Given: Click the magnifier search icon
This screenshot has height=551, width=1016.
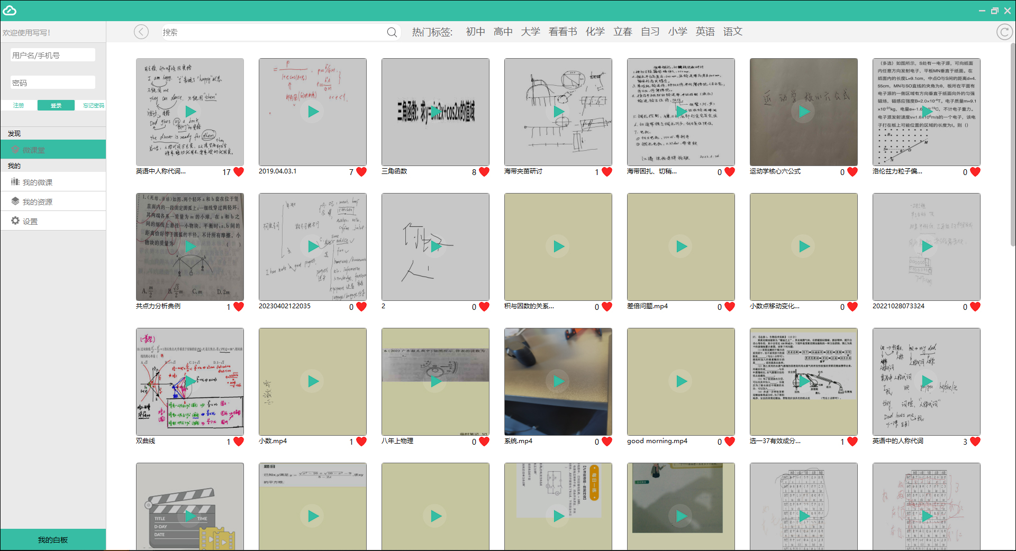Looking at the screenshot, I should point(392,32).
